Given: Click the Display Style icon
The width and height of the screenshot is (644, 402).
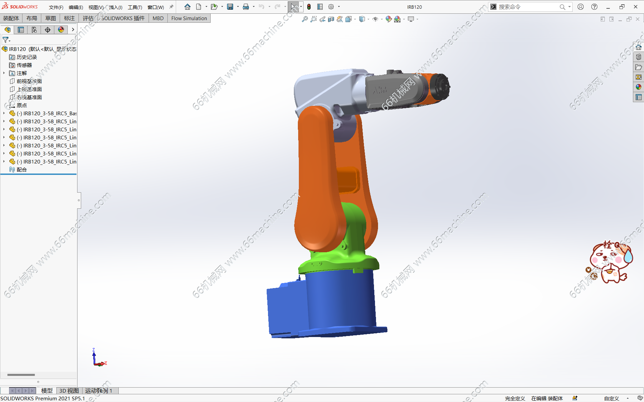Looking at the screenshot, I should pos(362,19).
